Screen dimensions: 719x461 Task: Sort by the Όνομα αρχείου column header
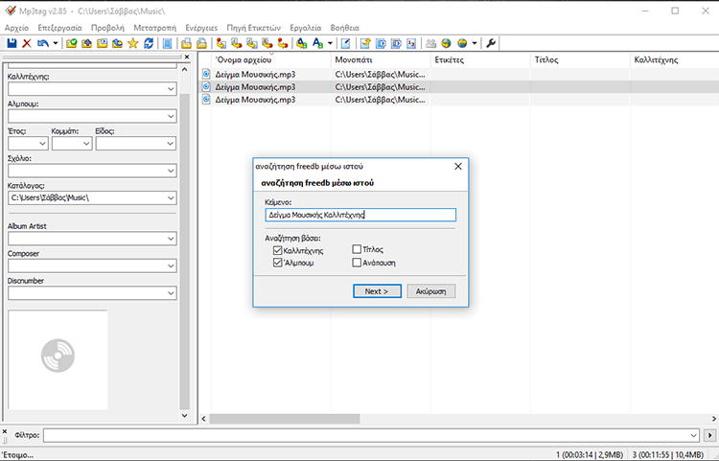270,60
